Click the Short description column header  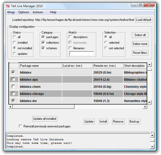(x=135, y=66)
